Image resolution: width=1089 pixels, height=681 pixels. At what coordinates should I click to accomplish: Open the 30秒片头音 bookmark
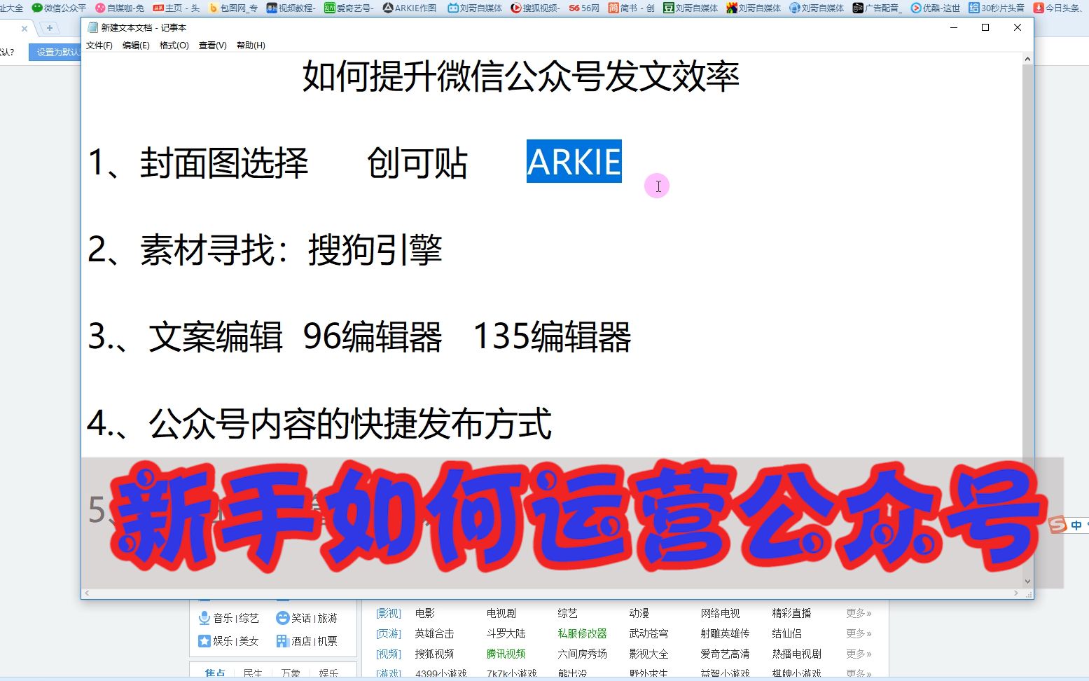pos(997,8)
